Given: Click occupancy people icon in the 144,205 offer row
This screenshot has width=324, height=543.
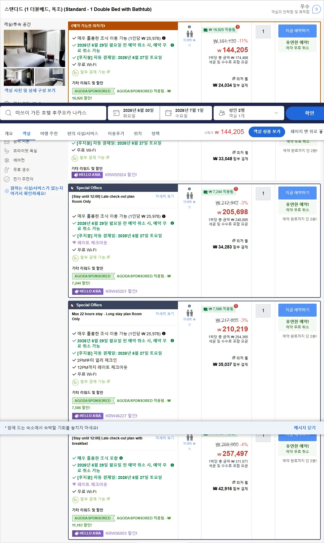Looking at the screenshot, I should (x=190, y=34).
